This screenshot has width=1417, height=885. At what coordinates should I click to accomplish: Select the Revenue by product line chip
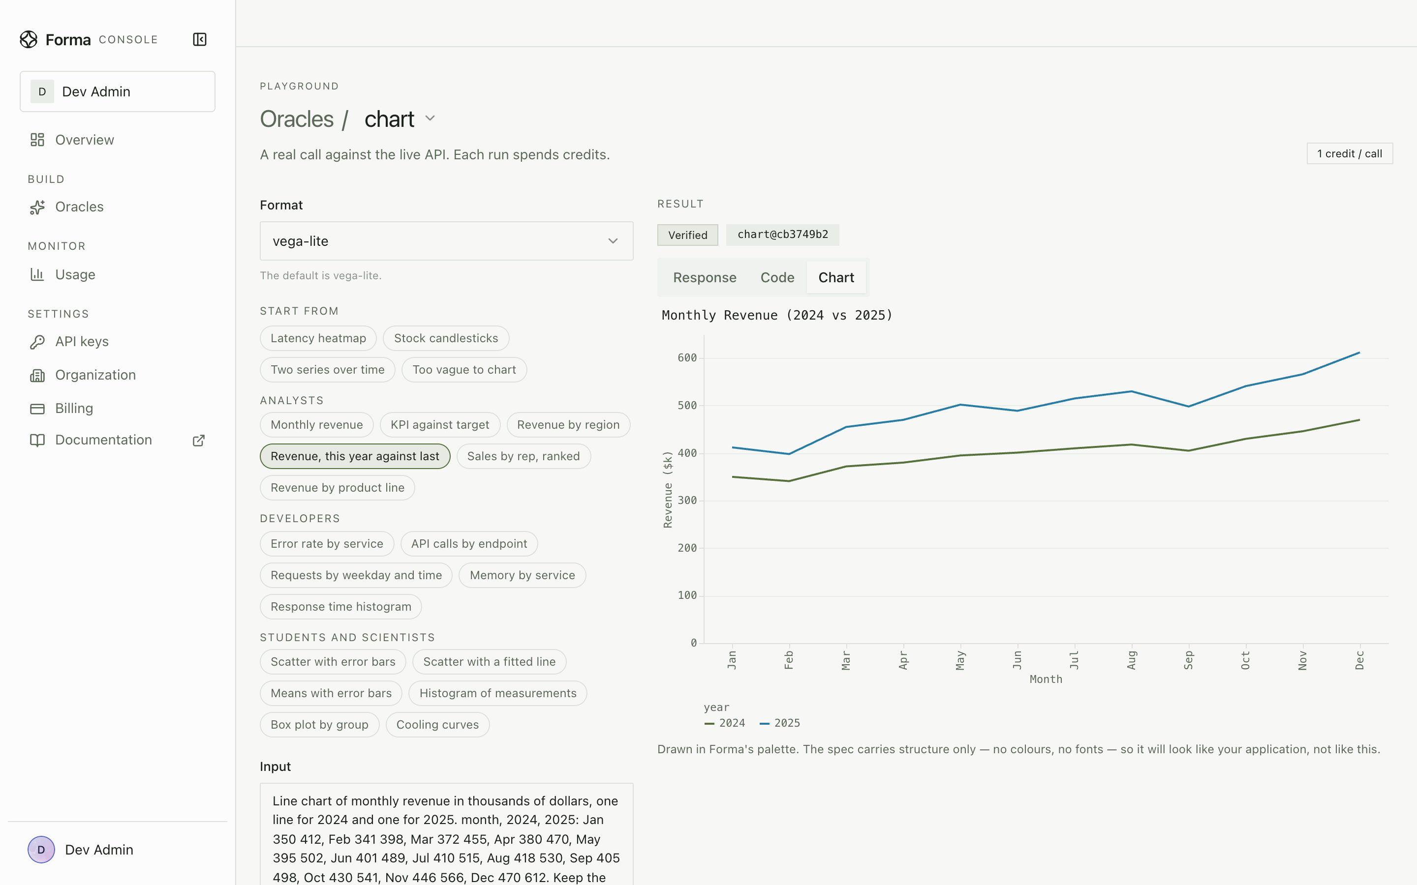click(337, 488)
